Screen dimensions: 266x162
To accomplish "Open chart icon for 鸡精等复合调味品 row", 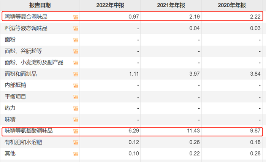I will tap(76, 17).
